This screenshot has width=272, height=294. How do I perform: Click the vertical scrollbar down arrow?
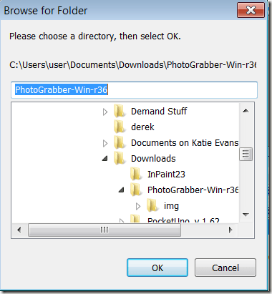click(x=246, y=215)
